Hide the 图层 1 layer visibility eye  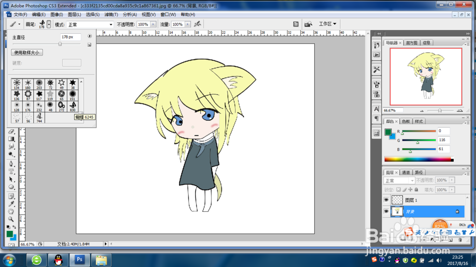click(386, 200)
